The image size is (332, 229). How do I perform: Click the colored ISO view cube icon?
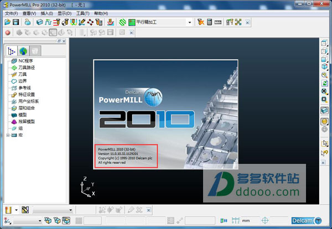[324, 67]
